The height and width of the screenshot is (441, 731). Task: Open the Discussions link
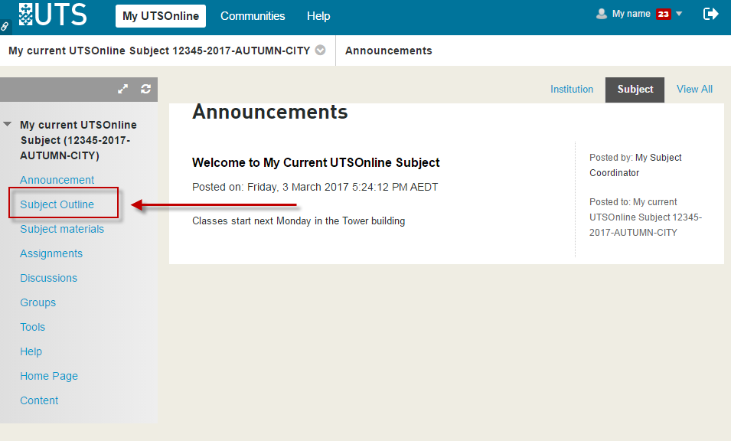tap(48, 278)
